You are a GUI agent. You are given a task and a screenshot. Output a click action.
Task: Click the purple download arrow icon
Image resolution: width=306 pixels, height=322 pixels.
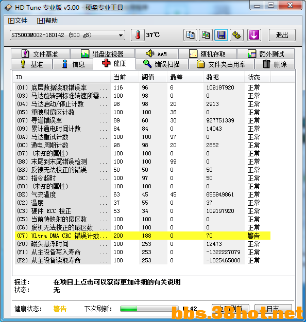point(254,35)
